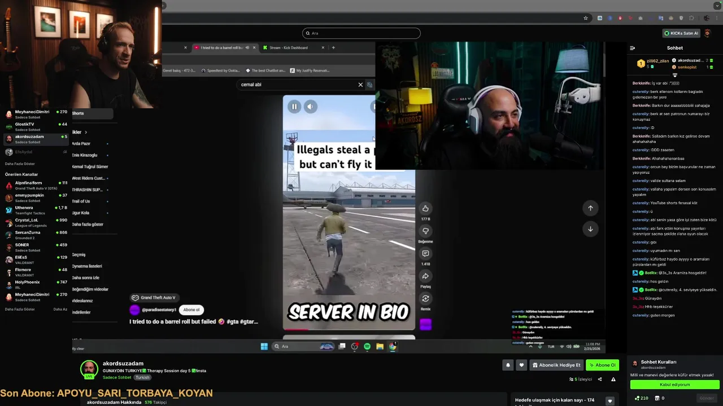Expand subscriptions chevron in YouTube sidebar
The width and height of the screenshot is (723, 406).
click(x=86, y=132)
